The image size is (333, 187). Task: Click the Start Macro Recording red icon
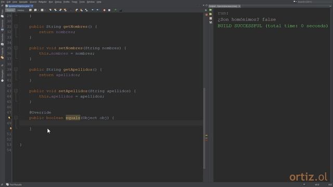tap(104, 10)
